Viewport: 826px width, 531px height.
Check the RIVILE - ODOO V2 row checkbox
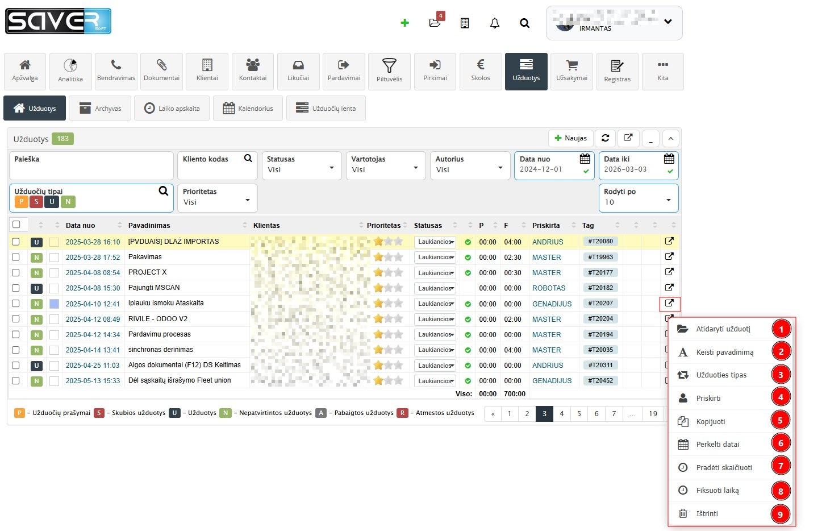[x=16, y=319]
